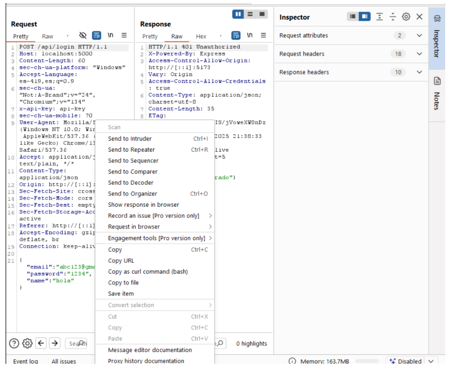This screenshot has height=372, width=450.
Task: Toggle word wrap icon in Request panel
Action: click(x=96, y=35)
